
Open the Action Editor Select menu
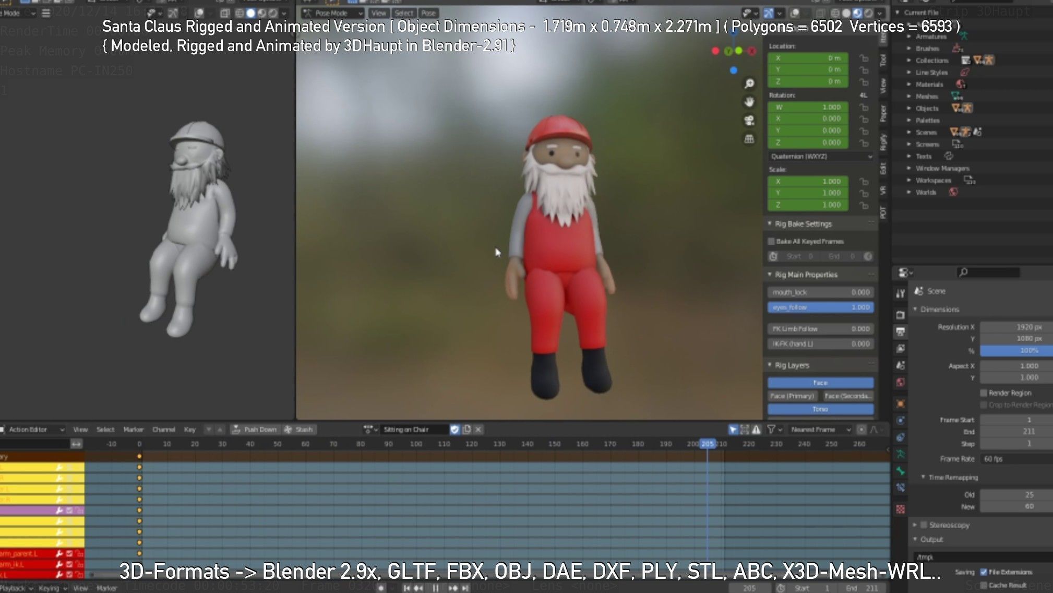pyautogui.click(x=105, y=430)
